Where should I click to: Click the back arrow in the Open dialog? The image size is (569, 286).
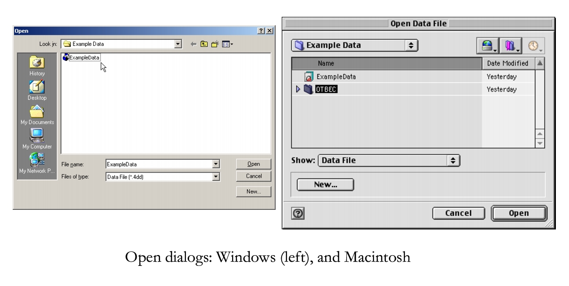pos(194,44)
